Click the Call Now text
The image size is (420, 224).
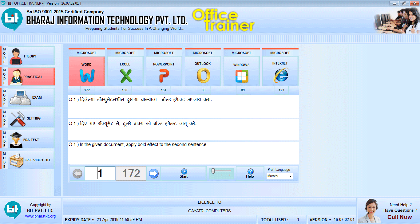tap(399, 217)
